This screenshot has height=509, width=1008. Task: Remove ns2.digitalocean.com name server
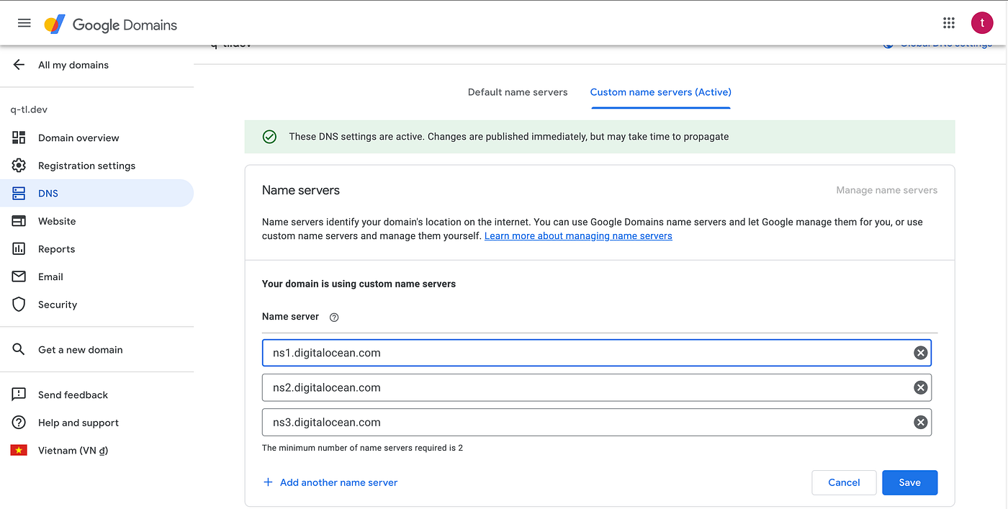920,387
